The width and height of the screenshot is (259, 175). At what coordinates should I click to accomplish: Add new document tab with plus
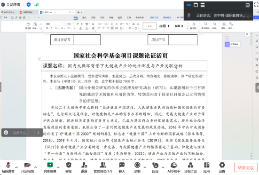click(78, 12)
